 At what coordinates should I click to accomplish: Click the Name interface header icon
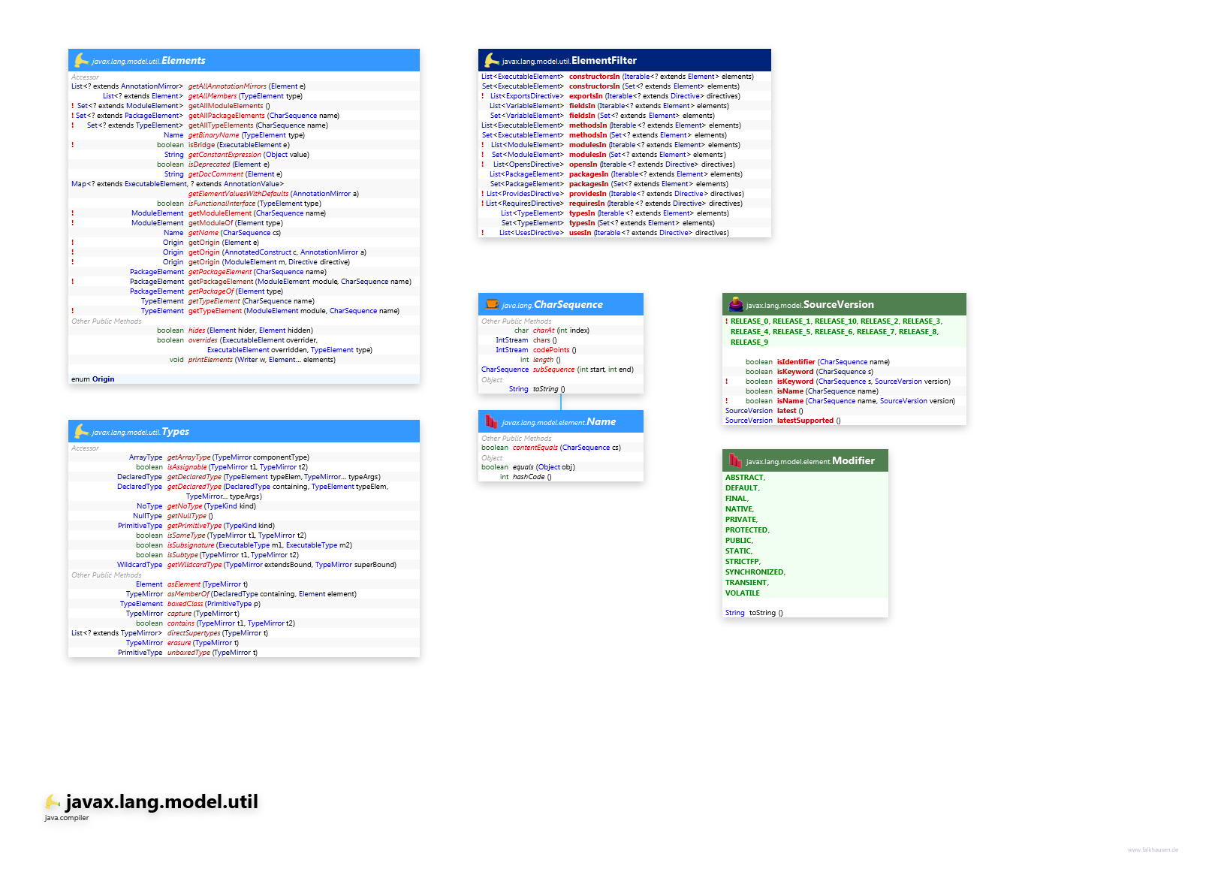(492, 421)
